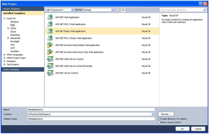
Task: Select the WCF template category
Action: click(13, 48)
